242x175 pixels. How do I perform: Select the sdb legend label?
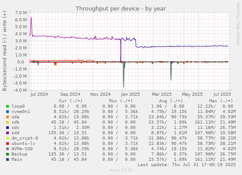tap(15, 122)
